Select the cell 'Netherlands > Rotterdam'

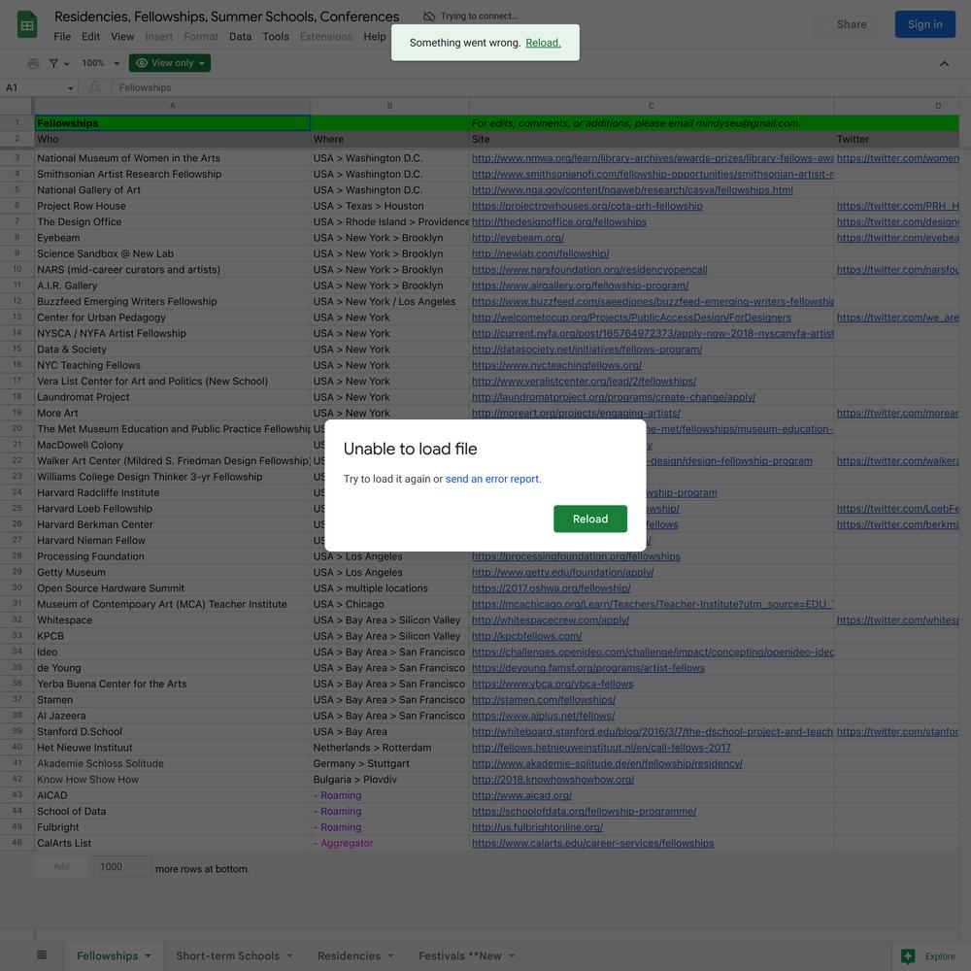pyautogui.click(x=389, y=748)
